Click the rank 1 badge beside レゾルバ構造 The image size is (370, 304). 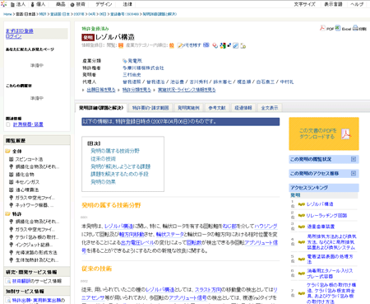coord(302,204)
